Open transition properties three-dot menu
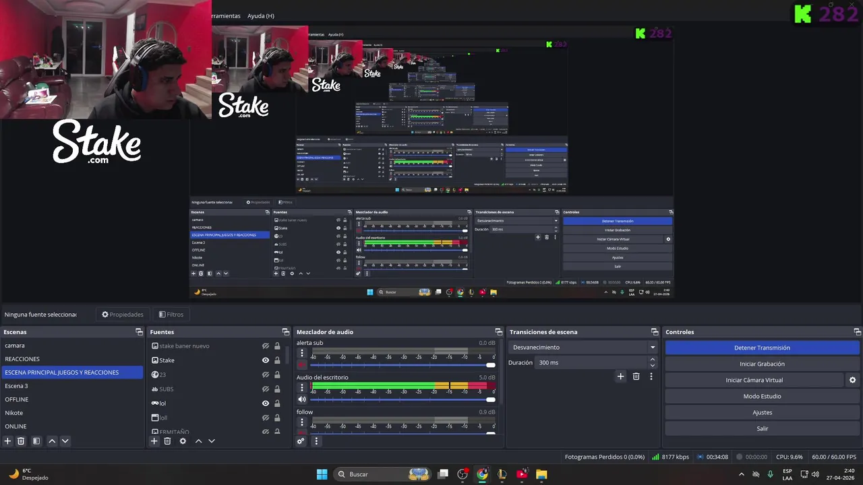The width and height of the screenshot is (863, 485). click(x=651, y=377)
